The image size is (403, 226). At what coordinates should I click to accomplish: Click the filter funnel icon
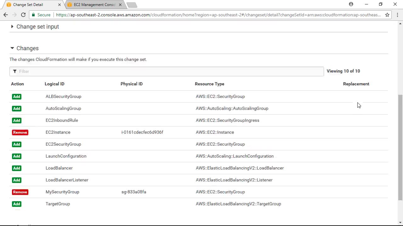tap(14, 71)
